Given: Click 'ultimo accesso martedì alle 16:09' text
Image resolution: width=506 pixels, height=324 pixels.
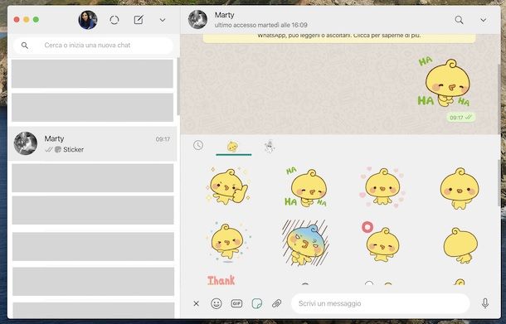Looking at the screenshot, I should pyautogui.click(x=261, y=25).
